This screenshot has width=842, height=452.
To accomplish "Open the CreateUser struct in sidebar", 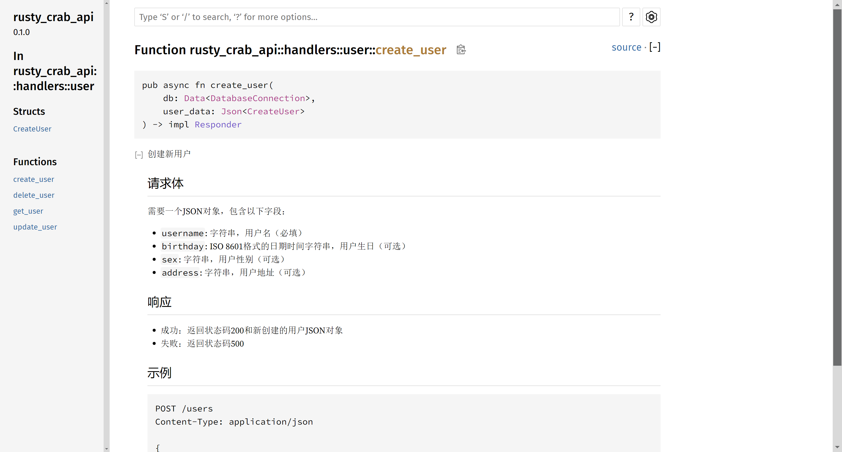I will [32, 129].
